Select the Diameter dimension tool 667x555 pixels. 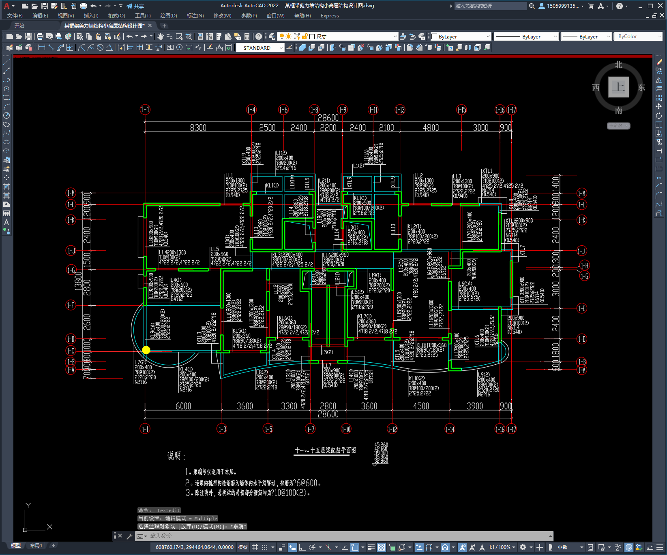coord(100,47)
